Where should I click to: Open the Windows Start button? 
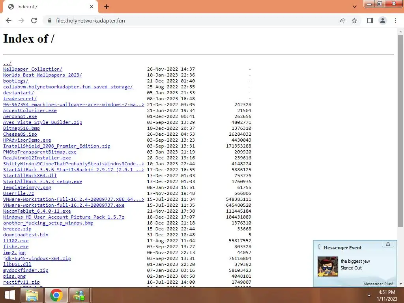10,295
